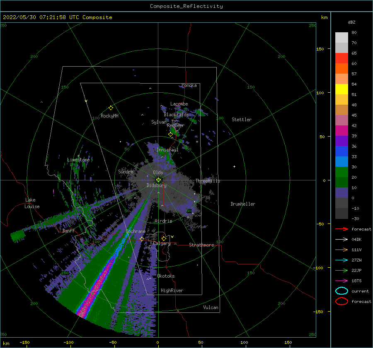373x348 pixels.
Task: Pick the yellow swatch between 54 and 51 dBZ
Action: (342, 89)
